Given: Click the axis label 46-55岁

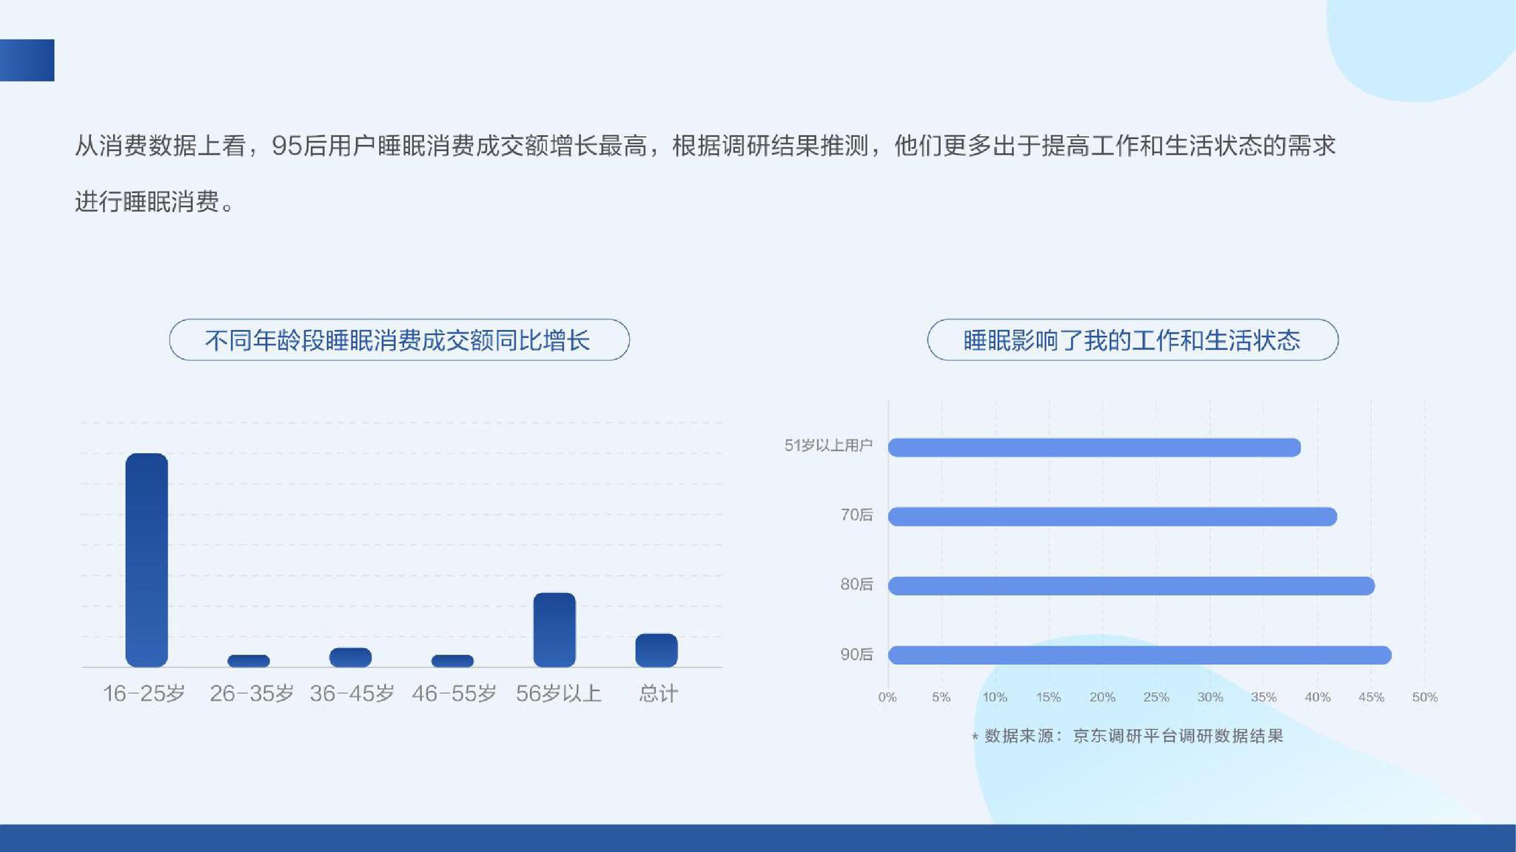Looking at the screenshot, I should click(454, 694).
